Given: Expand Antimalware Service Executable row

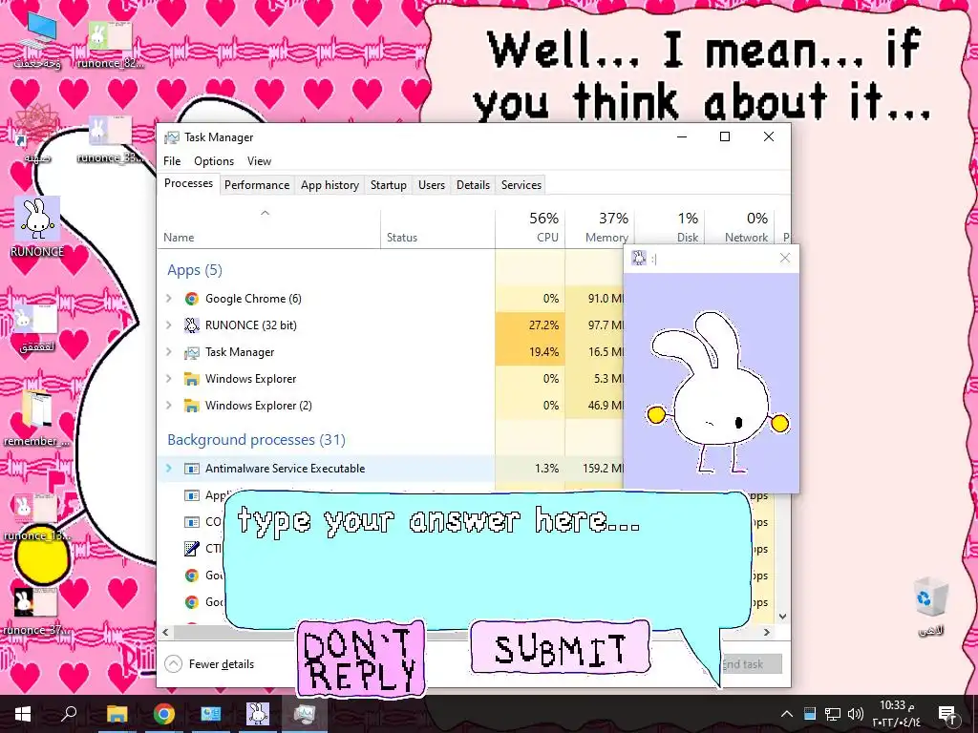Looking at the screenshot, I should coord(168,469).
